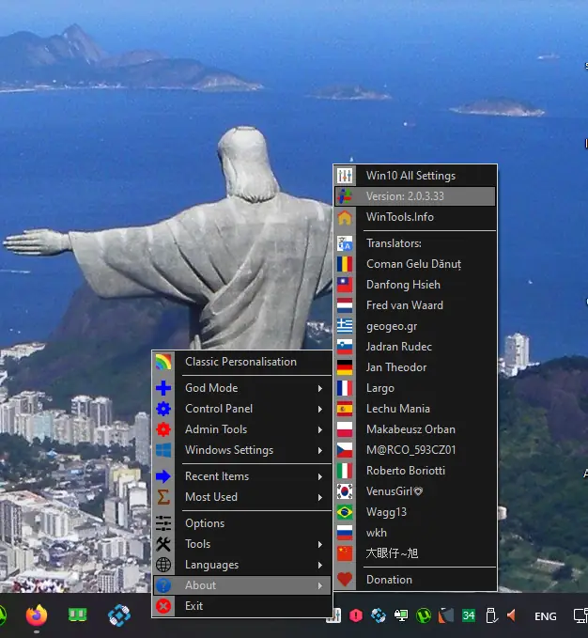Click the orange house WinTools.Info icon
The height and width of the screenshot is (638, 588).
[345, 217]
